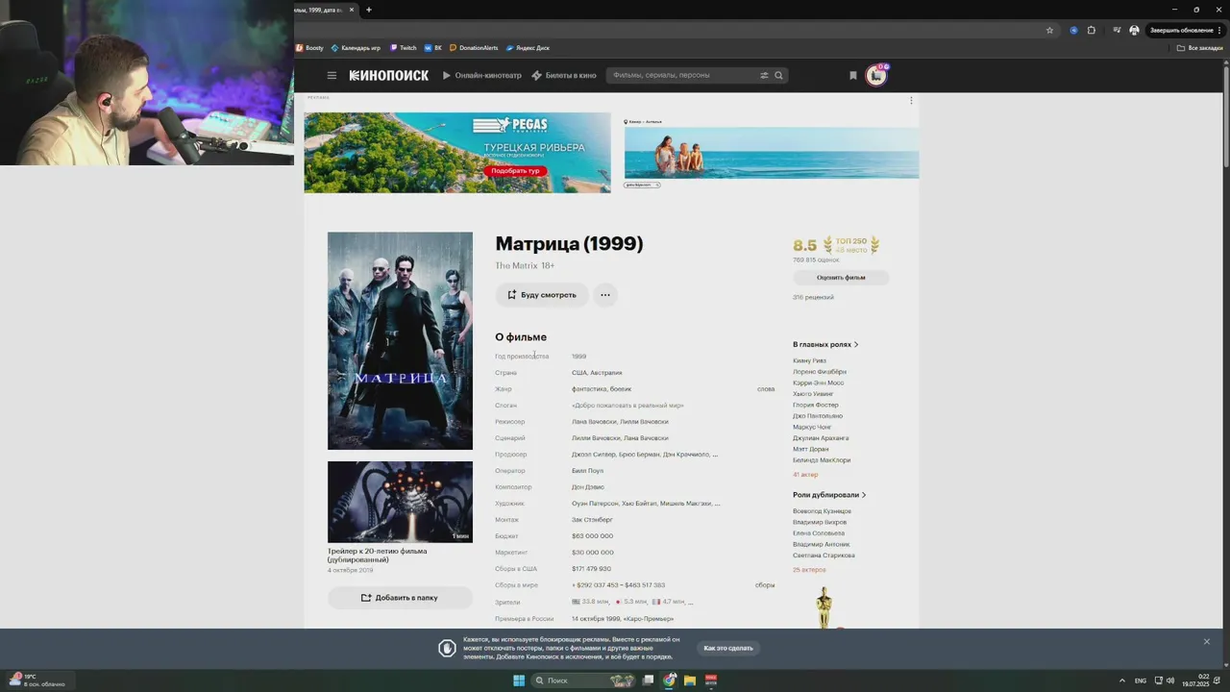The height and width of the screenshot is (692, 1230).
Task: Open actor Лоренс Фишбёрн page
Action: (x=820, y=372)
